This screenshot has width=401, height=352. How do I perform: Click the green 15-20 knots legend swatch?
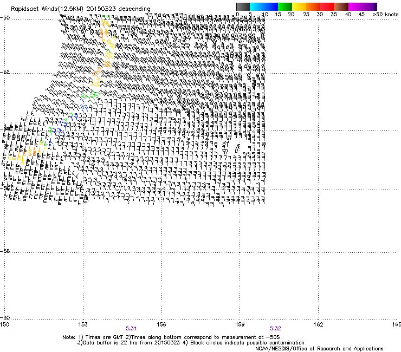click(x=285, y=6)
